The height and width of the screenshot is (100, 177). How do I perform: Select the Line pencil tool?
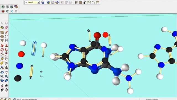click(6, 32)
